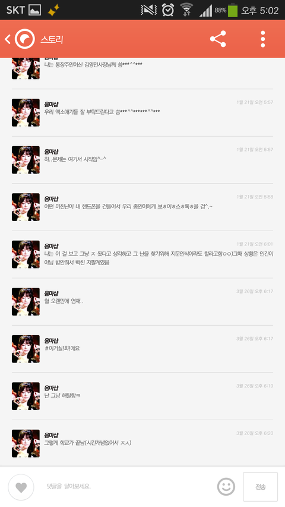Share this story via share icon
Screen dimensions: 285x507
click(218, 39)
